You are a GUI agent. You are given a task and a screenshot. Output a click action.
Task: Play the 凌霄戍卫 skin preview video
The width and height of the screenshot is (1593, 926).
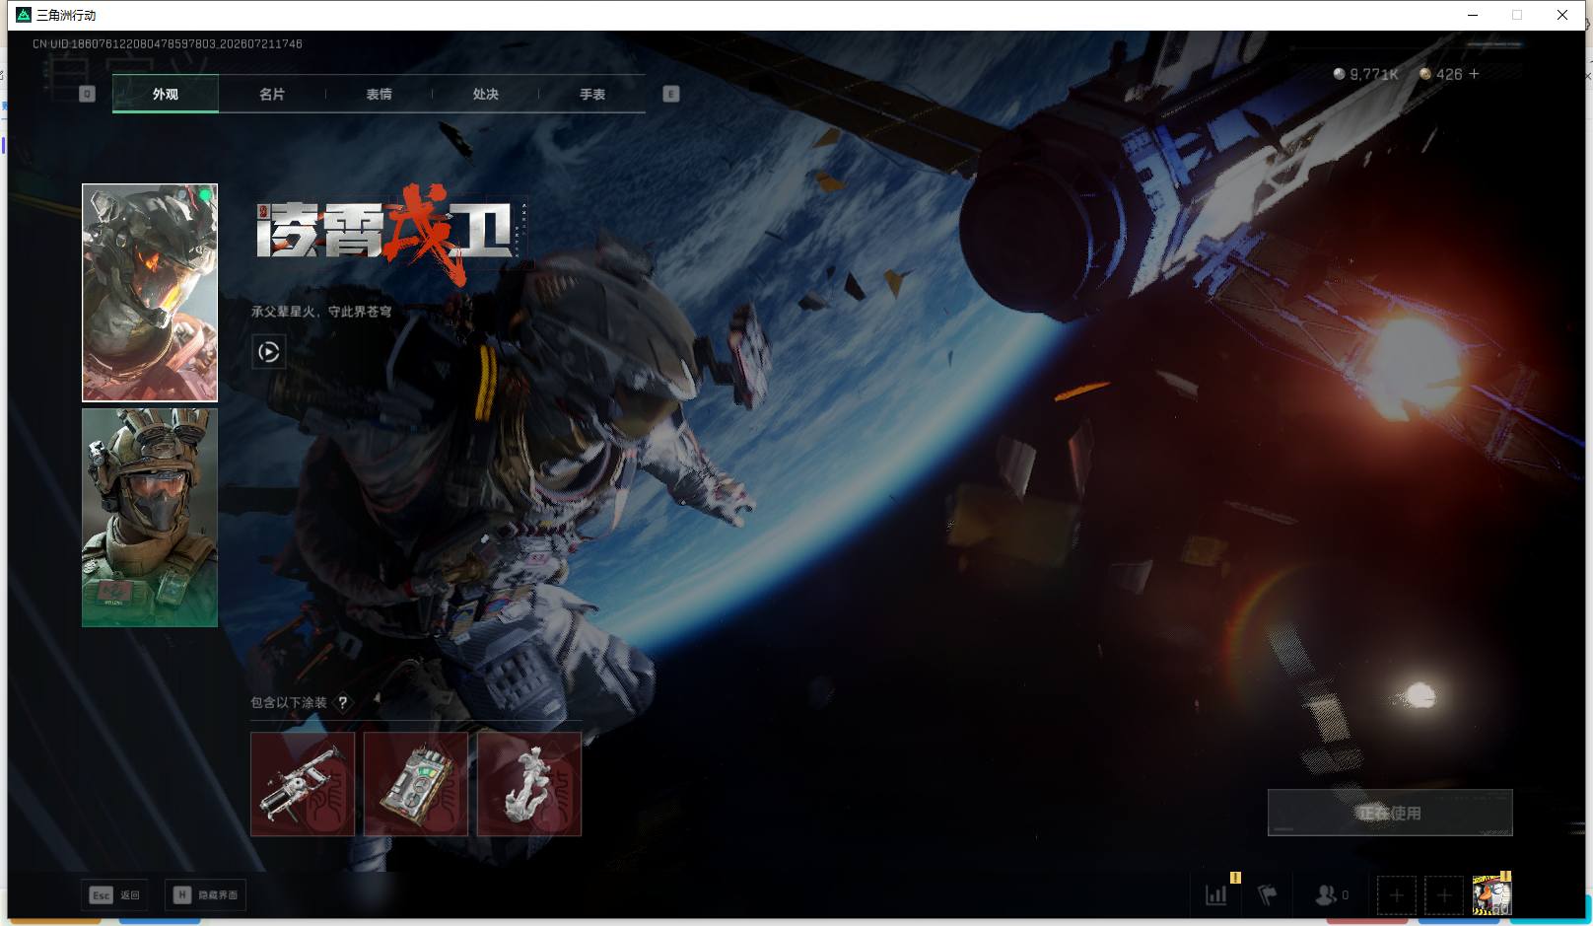[268, 352]
